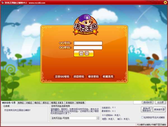
Task: Click the 欢迎使用洛克王国旋云辅助! notice text
Action: 17,110
